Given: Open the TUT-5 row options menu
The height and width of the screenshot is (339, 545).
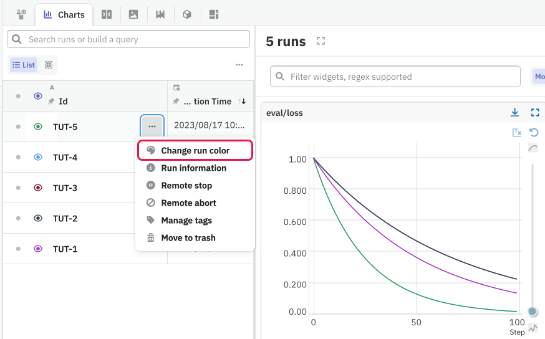Looking at the screenshot, I should [152, 127].
